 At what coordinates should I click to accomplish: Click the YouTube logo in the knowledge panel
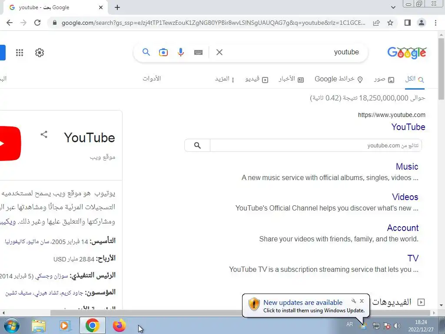coord(10,144)
